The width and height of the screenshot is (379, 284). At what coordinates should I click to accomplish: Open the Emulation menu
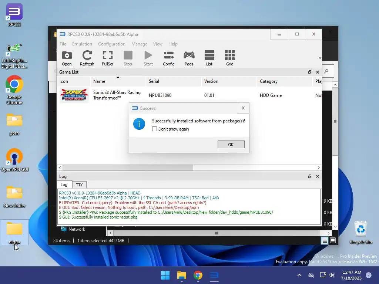(82, 44)
